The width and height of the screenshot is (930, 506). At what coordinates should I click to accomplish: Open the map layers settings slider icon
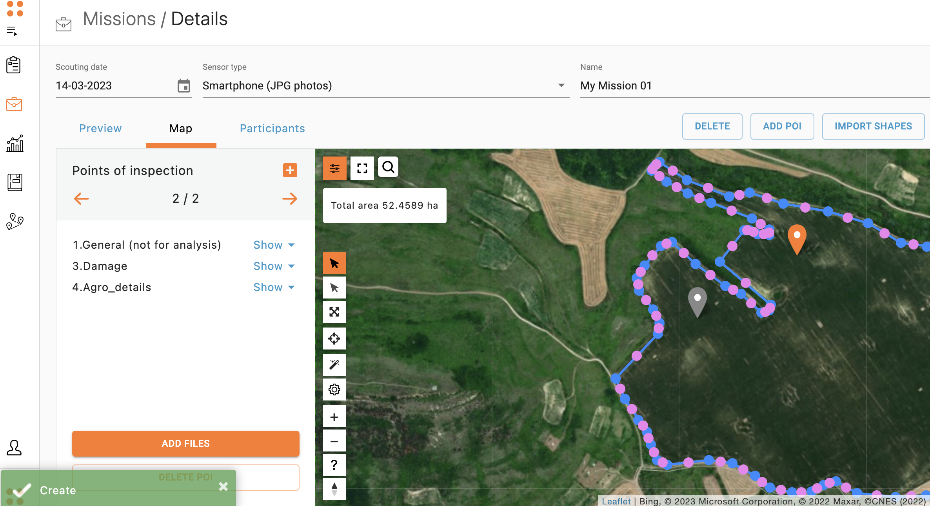click(x=334, y=169)
